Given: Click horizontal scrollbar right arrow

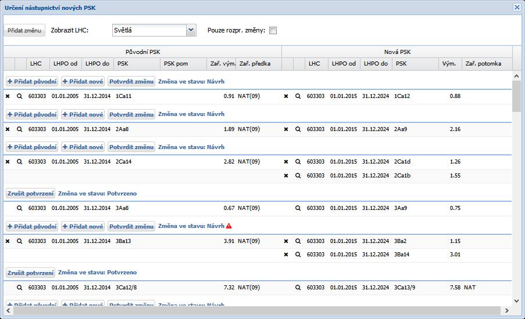Looking at the screenshot, I should click(x=507, y=311).
